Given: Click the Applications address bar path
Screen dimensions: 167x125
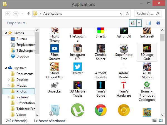Looking at the screenshot, I should (x=53, y=14).
